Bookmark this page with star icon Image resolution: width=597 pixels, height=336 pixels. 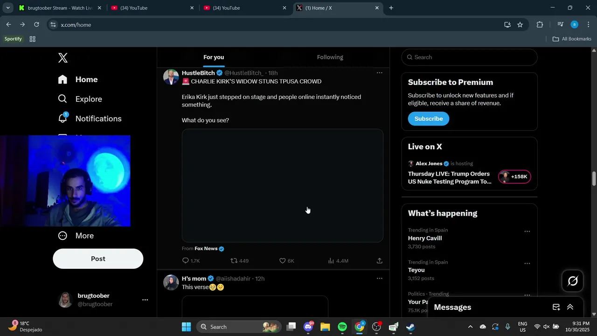point(520,25)
